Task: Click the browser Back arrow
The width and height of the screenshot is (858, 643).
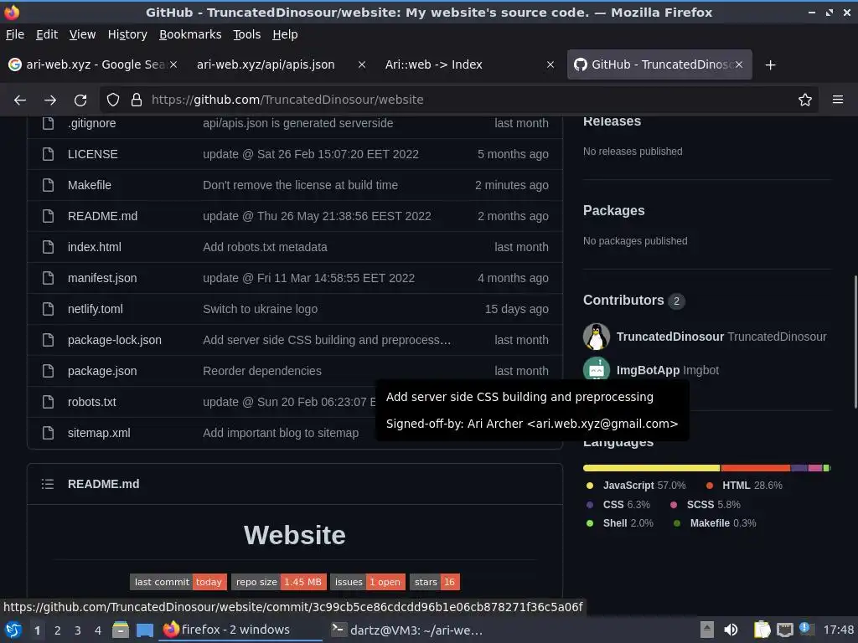Action: (x=20, y=100)
